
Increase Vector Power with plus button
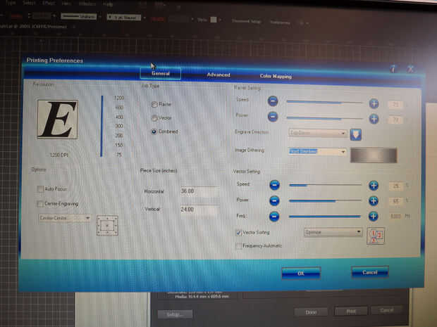[x=374, y=200]
